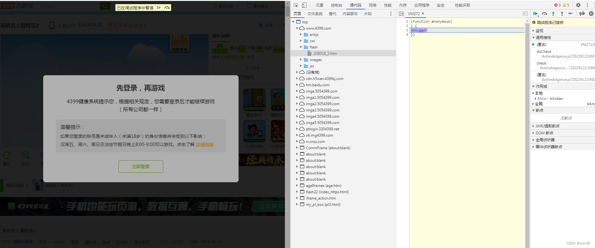This screenshot has height=248, width=595.
Task: Click the warning count badge 5
Action: 566,5
